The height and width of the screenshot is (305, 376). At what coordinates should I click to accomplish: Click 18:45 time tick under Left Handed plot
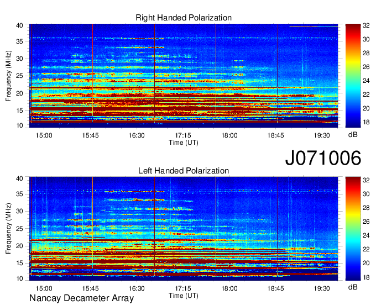[275, 288]
